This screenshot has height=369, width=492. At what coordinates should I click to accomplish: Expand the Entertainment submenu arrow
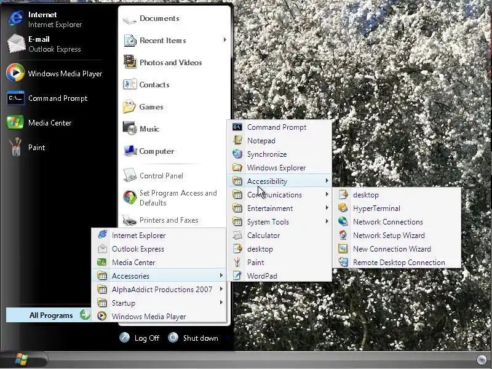click(327, 208)
